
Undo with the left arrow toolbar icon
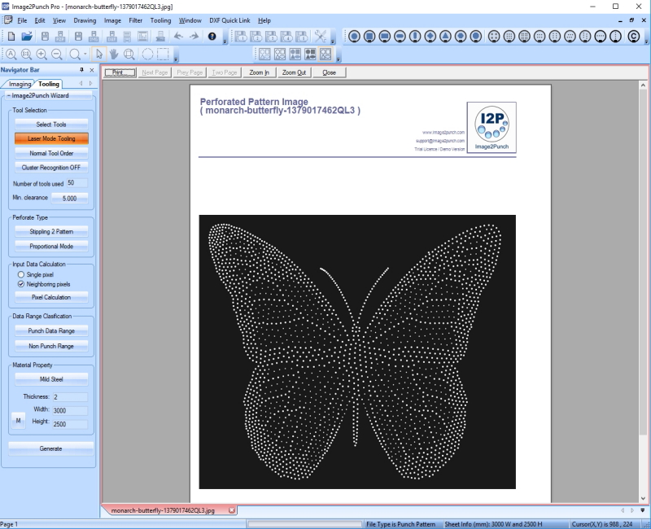(x=178, y=37)
